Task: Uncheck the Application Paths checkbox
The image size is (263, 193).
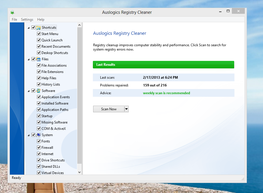Action: click(x=39, y=110)
